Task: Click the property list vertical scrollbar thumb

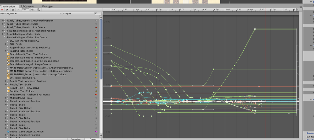Action: pyautogui.click(x=101, y=49)
